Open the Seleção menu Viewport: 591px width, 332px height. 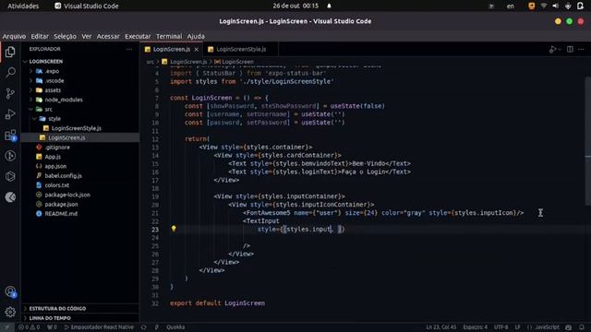tap(65, 37)
